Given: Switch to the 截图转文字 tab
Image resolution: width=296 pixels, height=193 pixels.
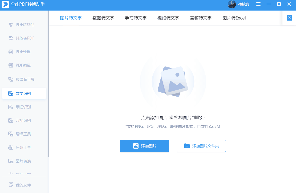Looking at the screenshot, I should (x=103, y=18).
